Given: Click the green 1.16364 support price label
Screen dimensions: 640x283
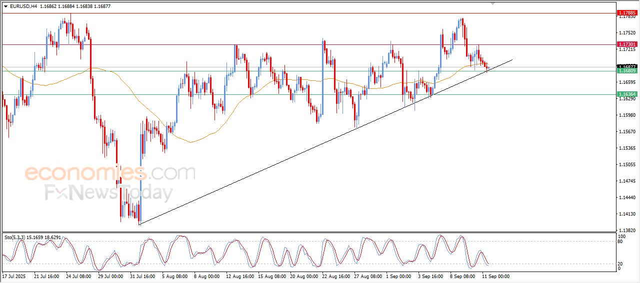Looking at the screenshot, I should click(x=627, y=94).
